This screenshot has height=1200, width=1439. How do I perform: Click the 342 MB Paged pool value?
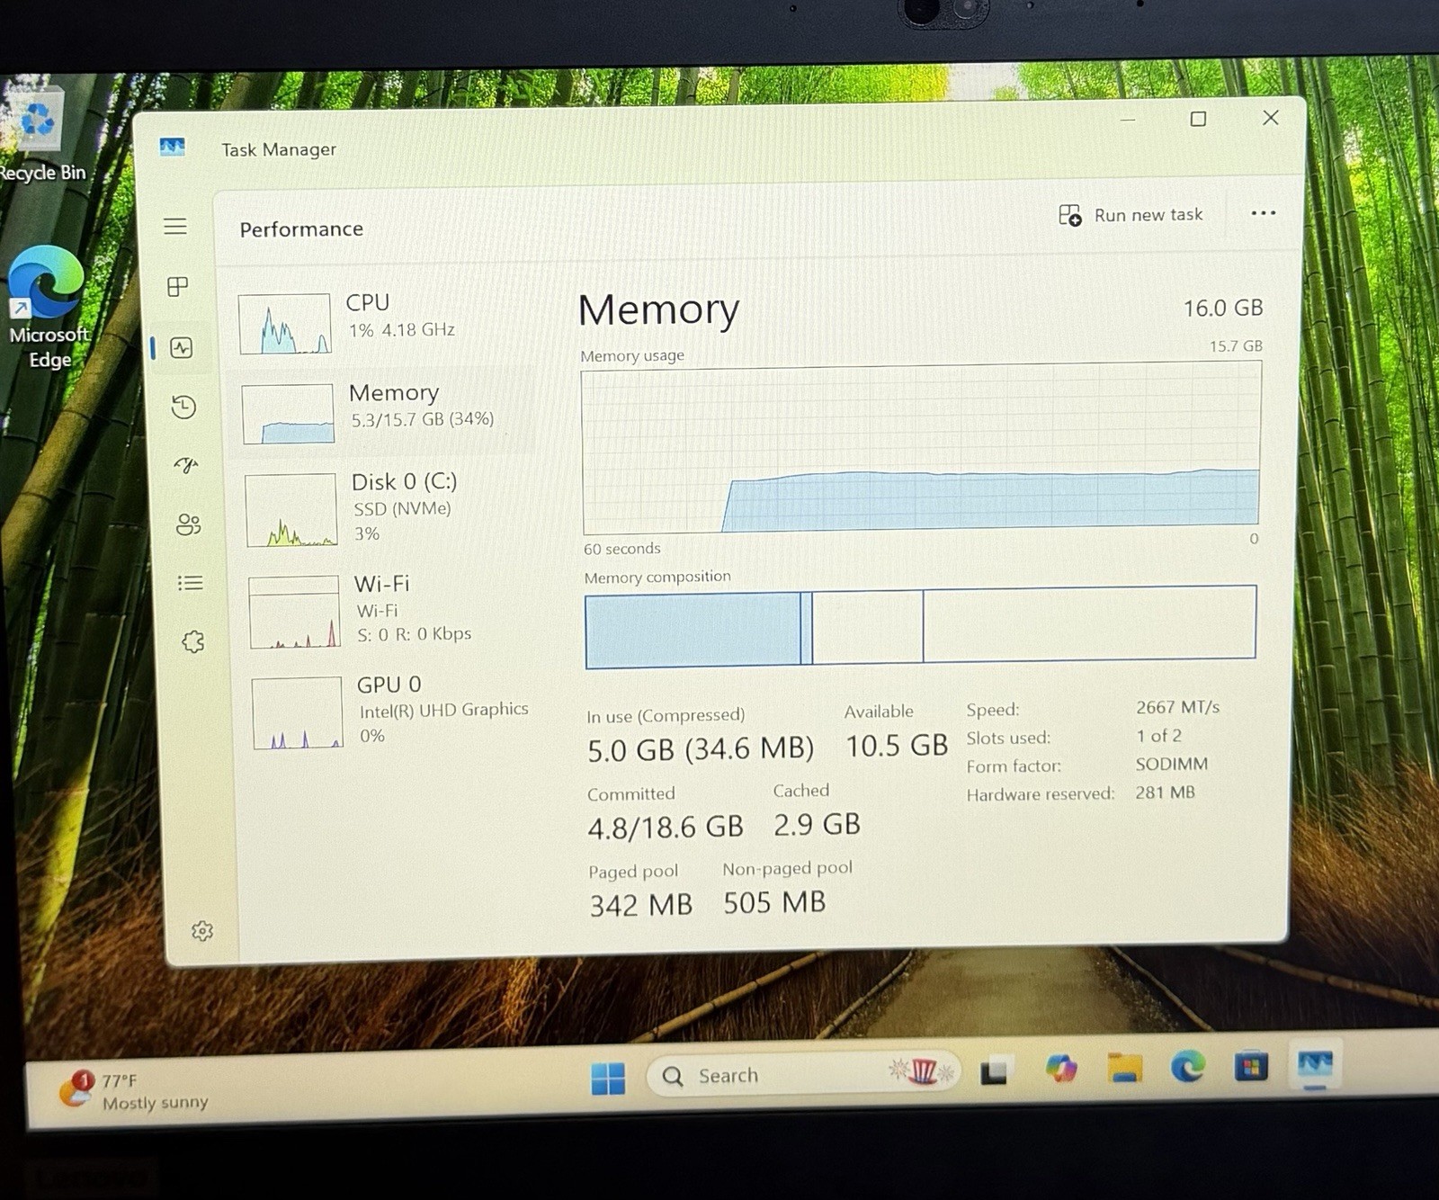click(641, 905)
